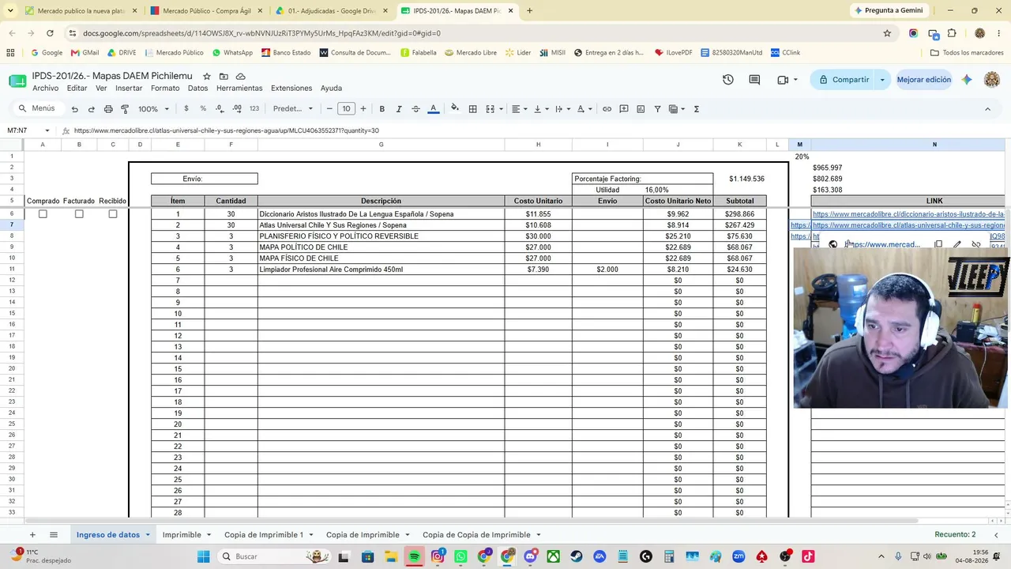Click the font size 10 field
This screenshot has height=569, width=1011.
tap(346, 109)
